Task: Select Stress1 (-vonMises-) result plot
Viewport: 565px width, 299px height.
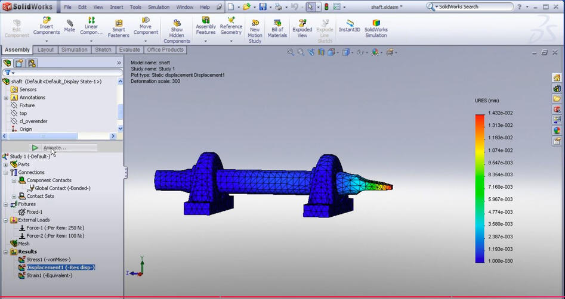Action: [48, 259]
